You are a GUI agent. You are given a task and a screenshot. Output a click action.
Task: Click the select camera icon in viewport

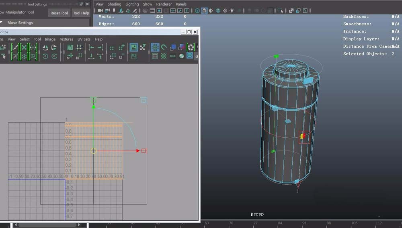[x=100, y=11]
